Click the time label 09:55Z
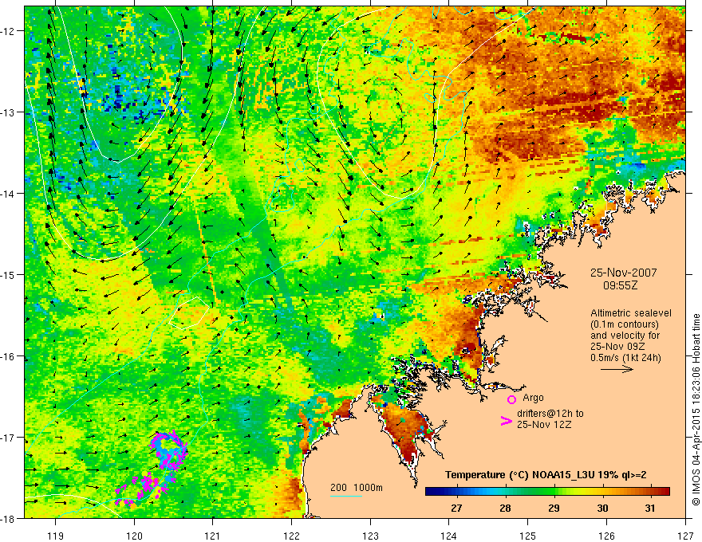Image resolution: width=702 pixels, height=542 pixels. tap(620, 285)
